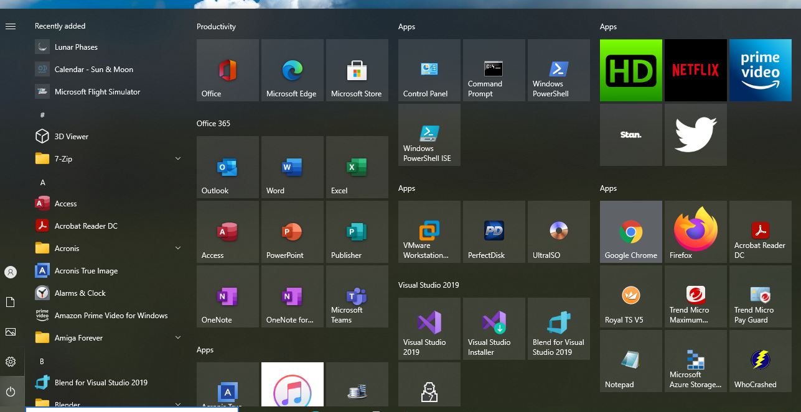
Task: Toggle the hamburger menu at top left
Action: pos(10,26)
